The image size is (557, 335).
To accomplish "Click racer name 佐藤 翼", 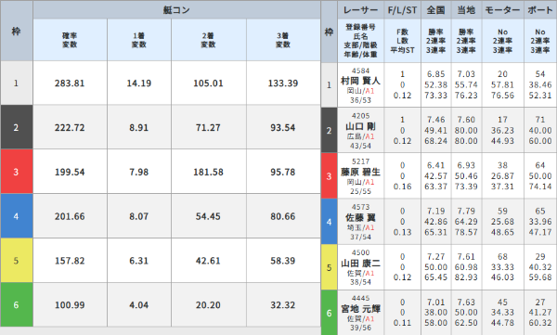I will point(360,217).
